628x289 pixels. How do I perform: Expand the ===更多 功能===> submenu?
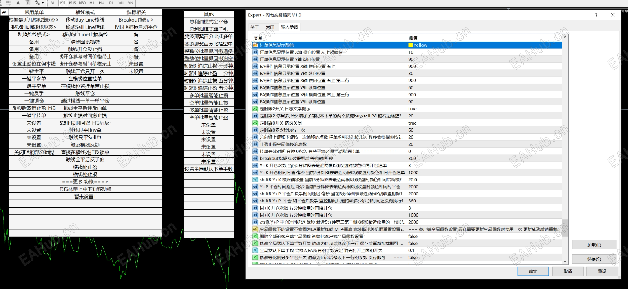point(85,182)
